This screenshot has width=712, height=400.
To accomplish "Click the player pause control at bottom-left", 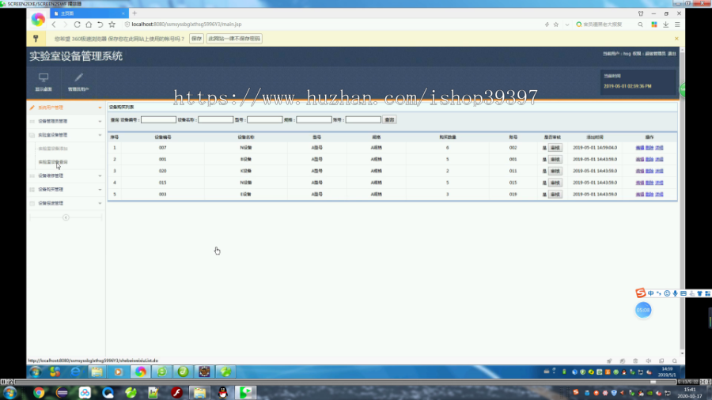I will coord(4,382).
